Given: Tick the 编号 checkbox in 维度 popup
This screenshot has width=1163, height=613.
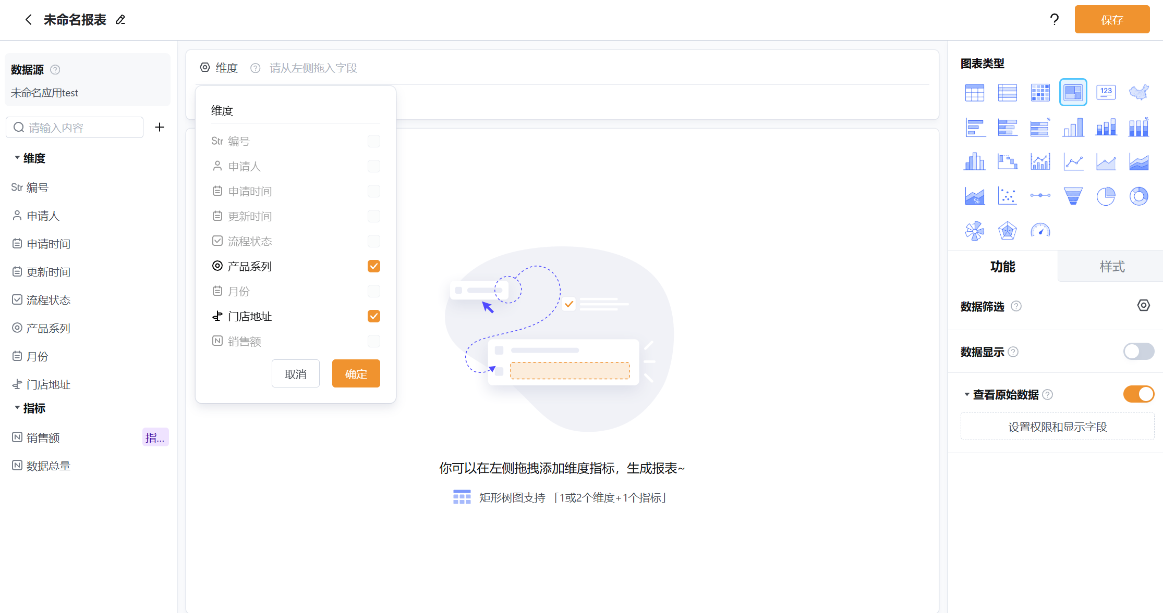Looking at the screenshot, I should pyautogui.click(x=373, y=141).
